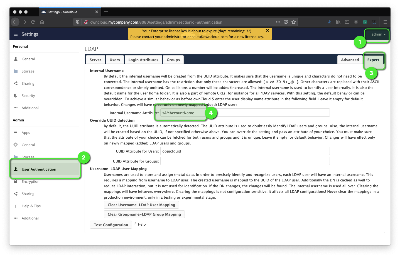Switch to the Groups tab

(x=173, y=59)
